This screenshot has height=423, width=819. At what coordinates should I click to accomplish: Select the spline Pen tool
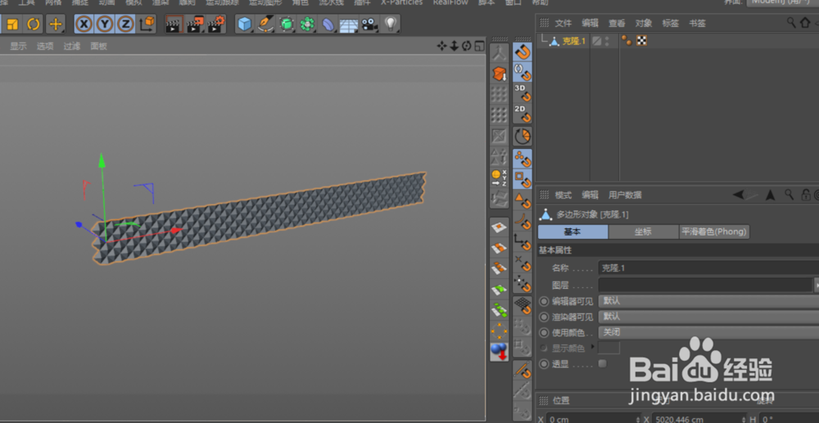(266, 24)
